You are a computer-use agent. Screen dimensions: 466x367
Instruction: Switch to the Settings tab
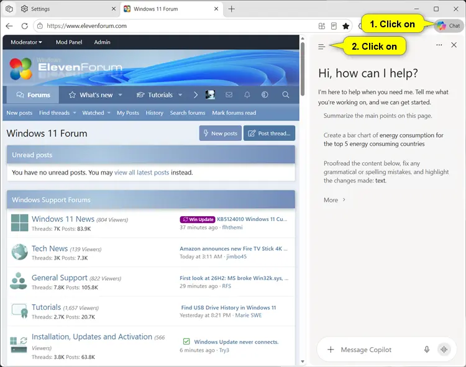pyautogui.click(x=68, y=9)
